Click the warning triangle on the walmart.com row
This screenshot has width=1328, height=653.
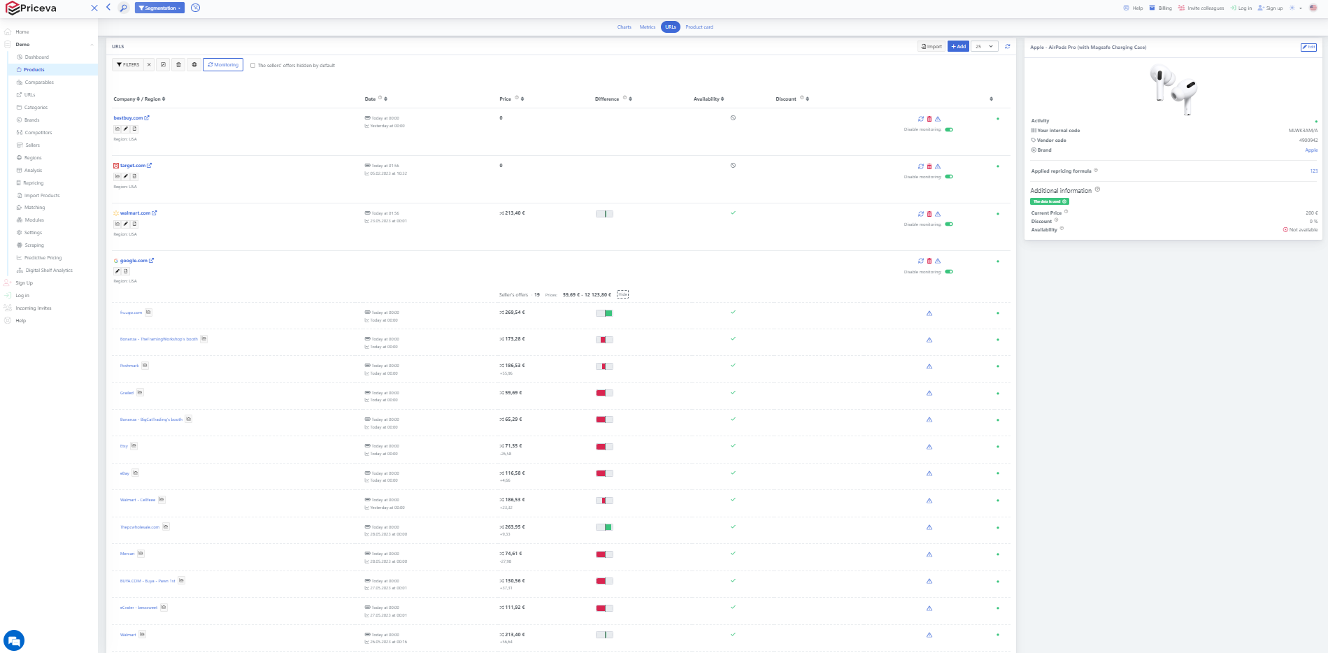tap(938, 213)
